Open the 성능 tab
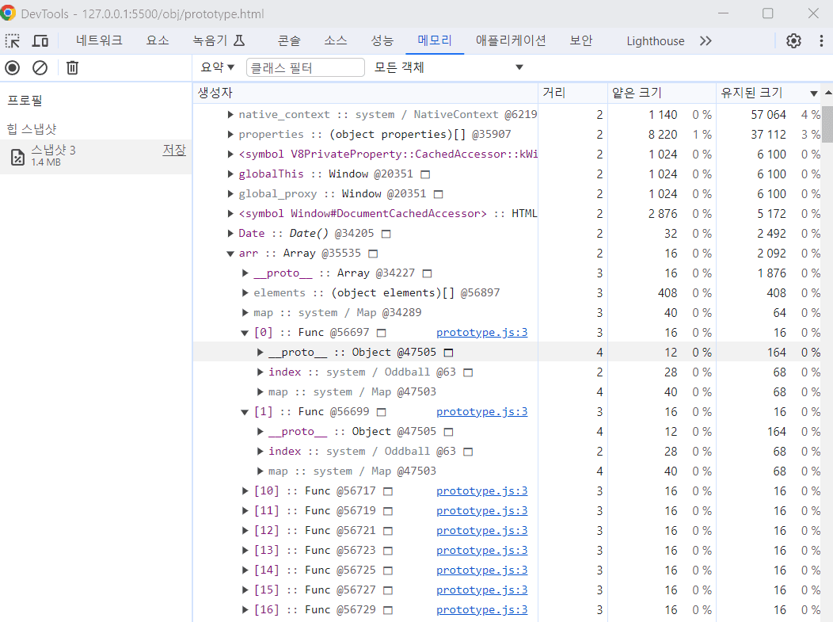This screenshot has height=622, width=833. (x=382, y=41)
